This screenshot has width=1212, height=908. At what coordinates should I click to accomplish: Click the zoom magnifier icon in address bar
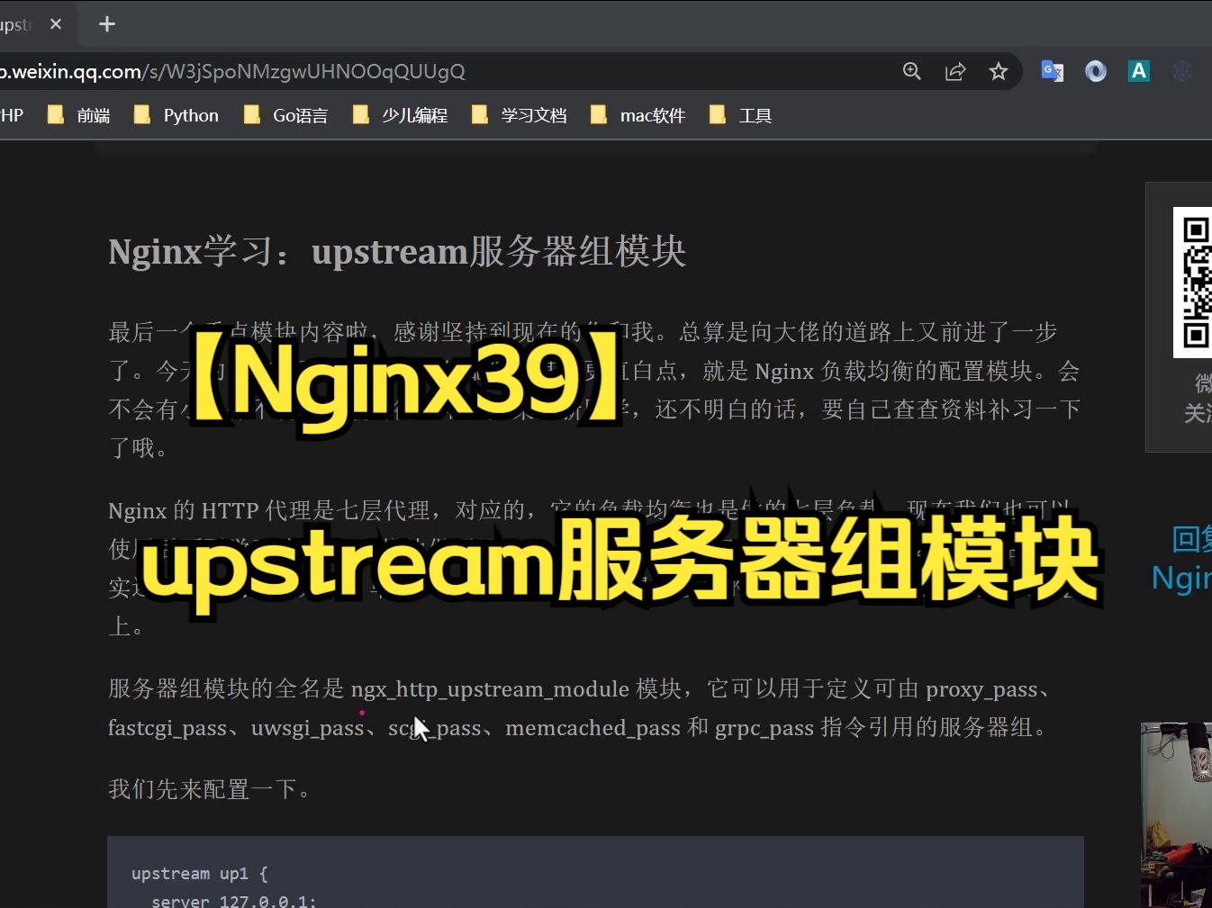[x=912, y=71]
